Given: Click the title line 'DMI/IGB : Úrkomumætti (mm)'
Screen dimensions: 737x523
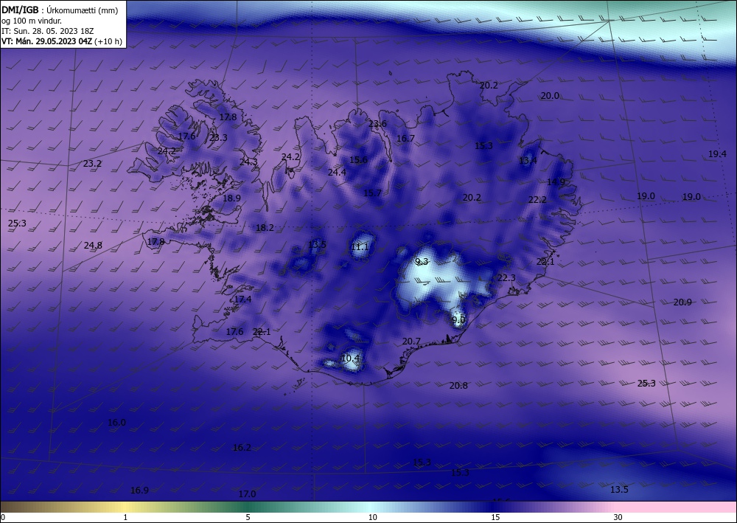Looking at the screenshot, I should click(60, 10).
